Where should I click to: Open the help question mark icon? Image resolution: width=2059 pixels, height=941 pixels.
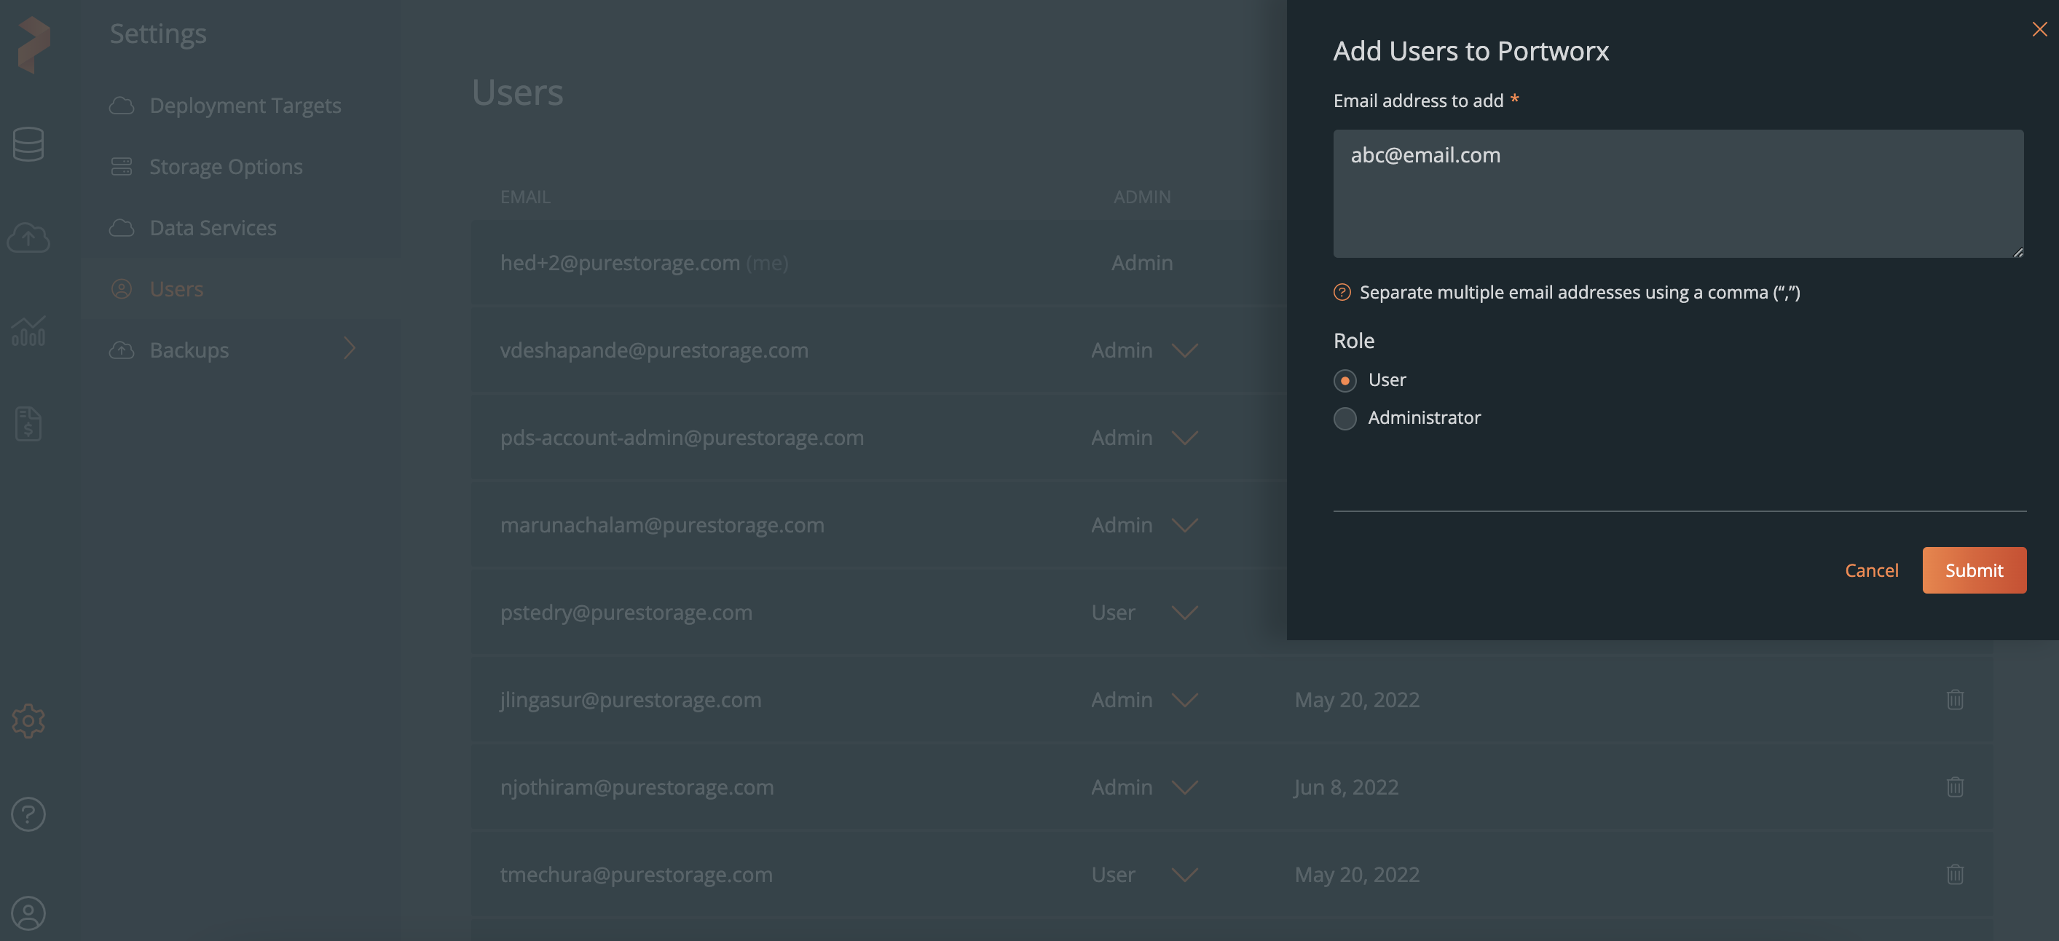click(29, 814)
